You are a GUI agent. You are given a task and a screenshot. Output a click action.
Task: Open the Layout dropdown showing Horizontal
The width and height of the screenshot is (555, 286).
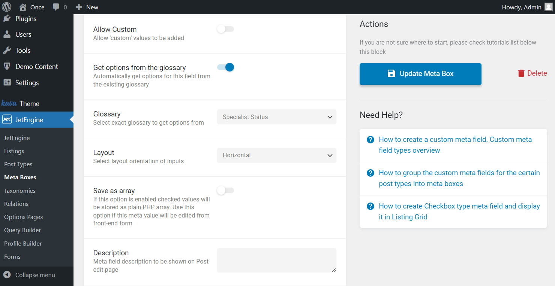point(277,155)
